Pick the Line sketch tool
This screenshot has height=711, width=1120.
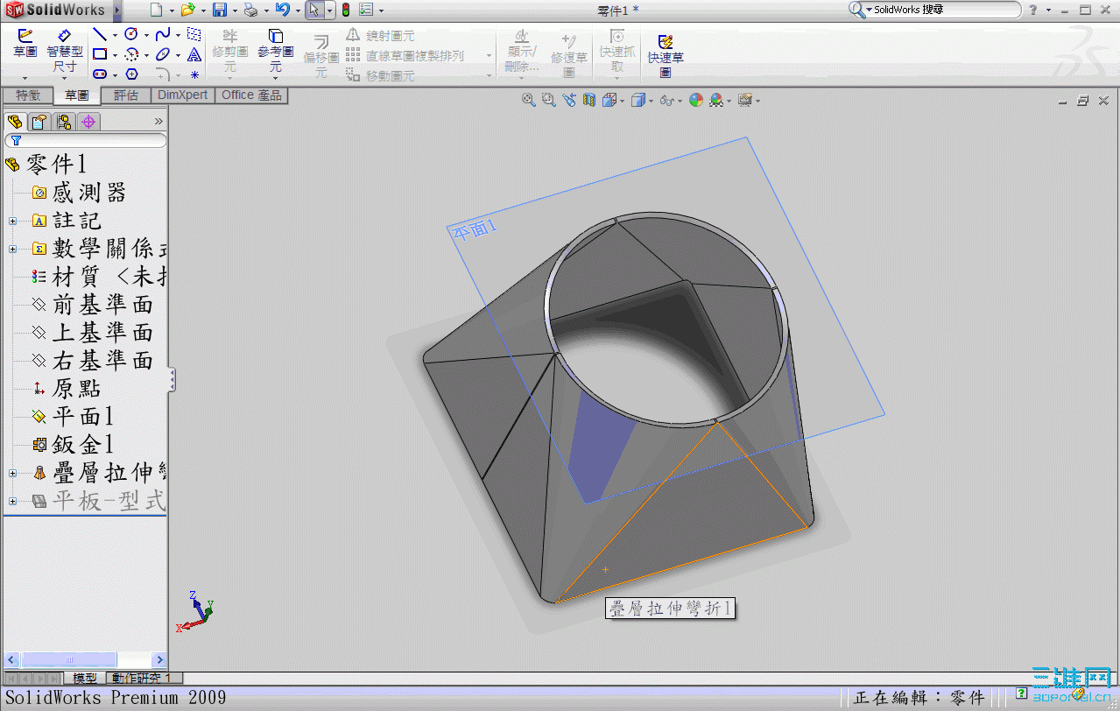(x=100, y=35)
